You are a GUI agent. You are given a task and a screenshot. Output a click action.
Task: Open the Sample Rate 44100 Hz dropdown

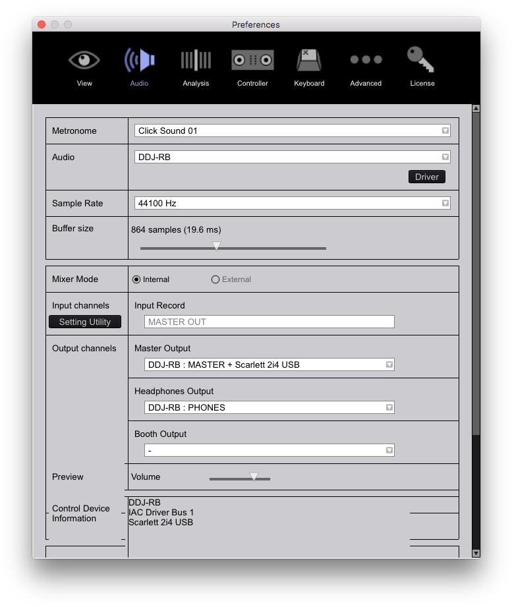click(x=292, y=203)
